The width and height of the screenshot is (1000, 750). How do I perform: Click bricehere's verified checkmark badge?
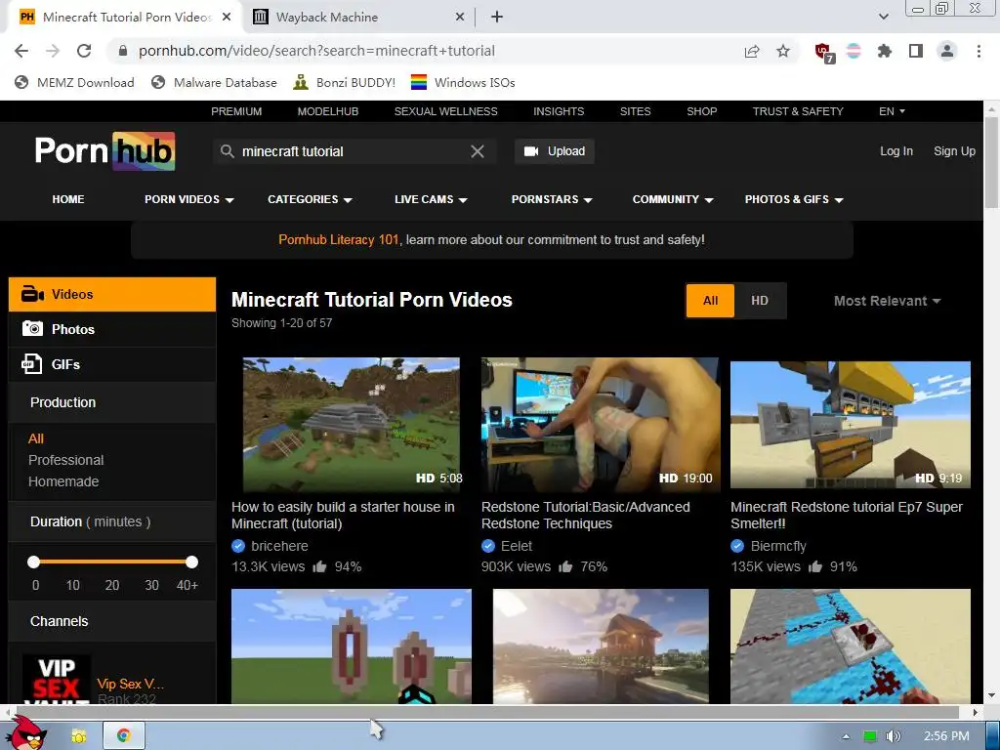238,546
